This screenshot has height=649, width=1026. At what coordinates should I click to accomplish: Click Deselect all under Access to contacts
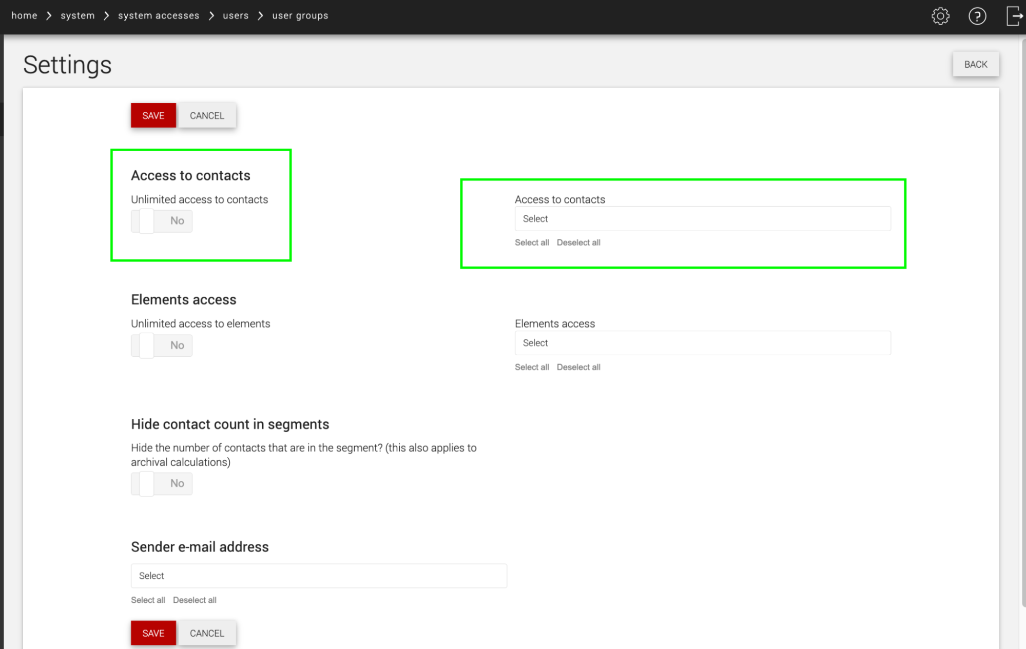pos(578,242)
